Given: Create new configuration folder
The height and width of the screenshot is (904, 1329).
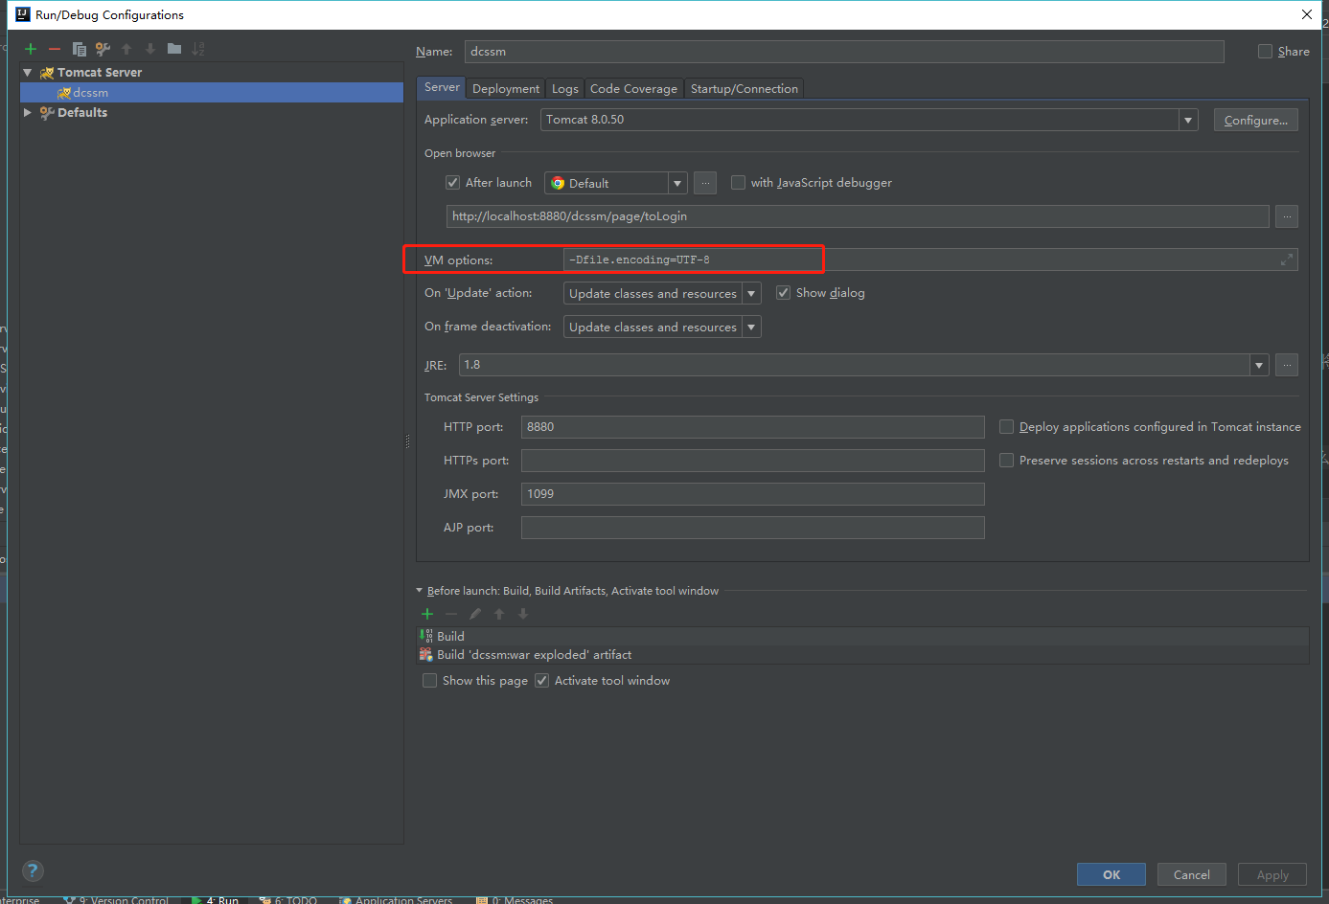Looking at the screenshot, I should point(174,49).
